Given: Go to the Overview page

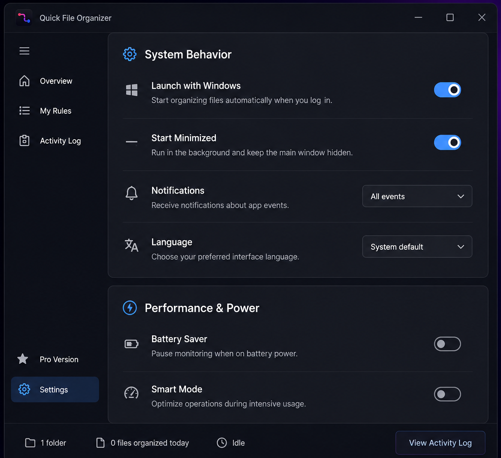Looking at the screenshot, I should click(x=55, y=81).
